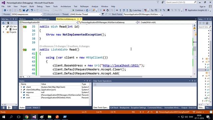Switch to the Locals tab
Viewport: 213px width, 120px height.
[29, 108]
